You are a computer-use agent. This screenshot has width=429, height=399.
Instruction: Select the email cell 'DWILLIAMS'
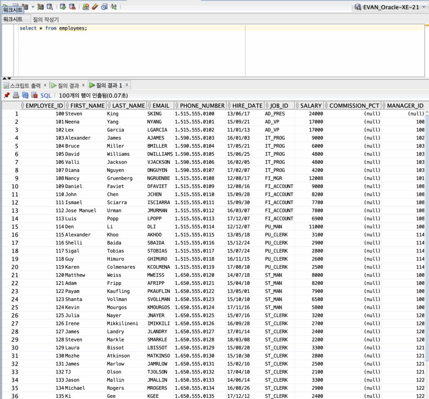coord(160,154)
